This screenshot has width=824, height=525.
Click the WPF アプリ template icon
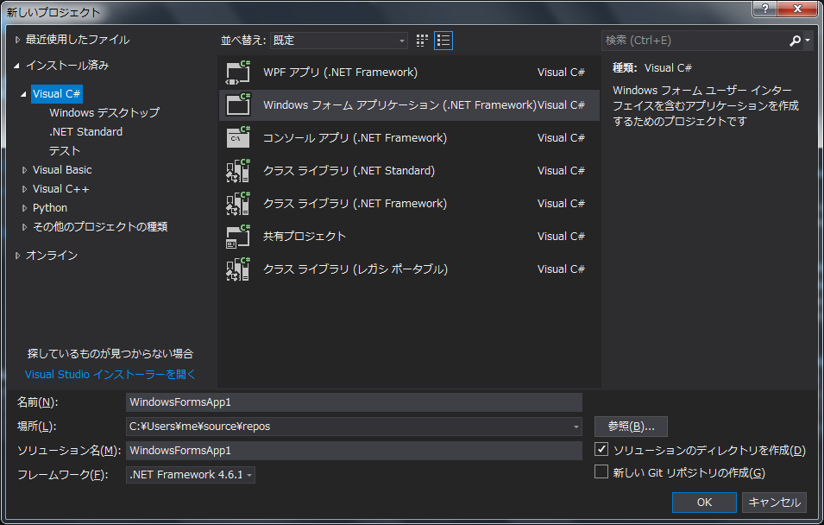tap(238, 73)
